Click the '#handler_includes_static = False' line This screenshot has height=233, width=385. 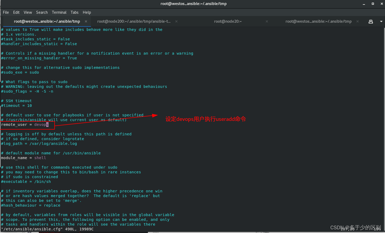pyautogui.click(x=39, y=44)
